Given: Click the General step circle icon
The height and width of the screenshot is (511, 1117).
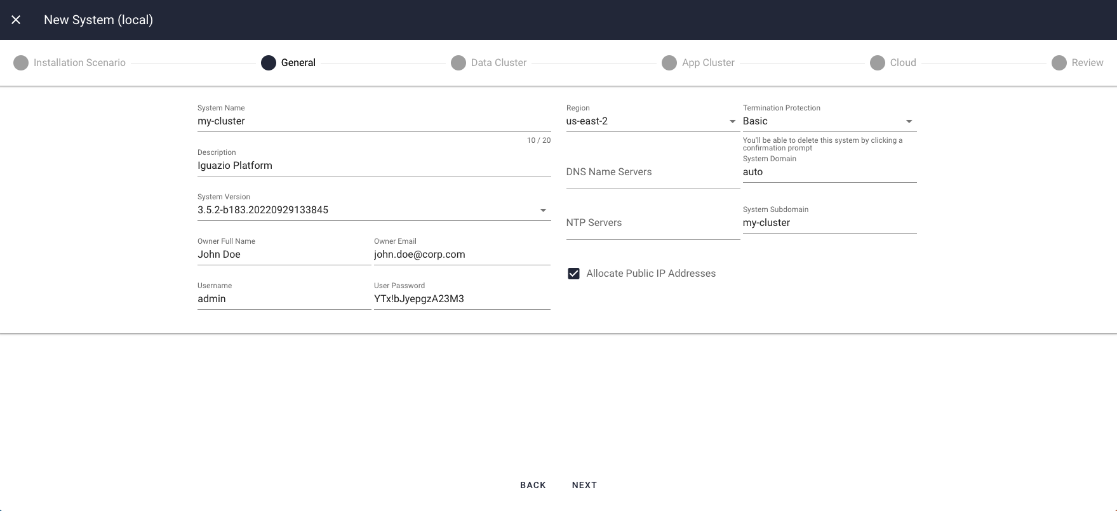Looking at the screenshot, I should [x=269, y=63].
